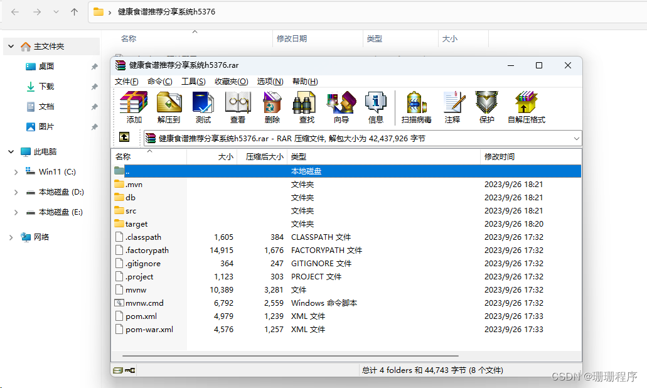Sort by WinRAR 名称 column header
The width and height of the screenshot is (647, 388).
[149, 156]
